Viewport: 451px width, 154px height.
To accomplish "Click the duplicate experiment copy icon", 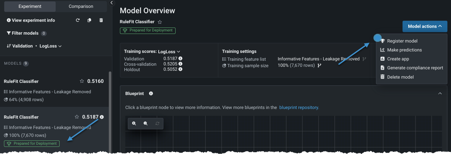I will click(89, 20).
